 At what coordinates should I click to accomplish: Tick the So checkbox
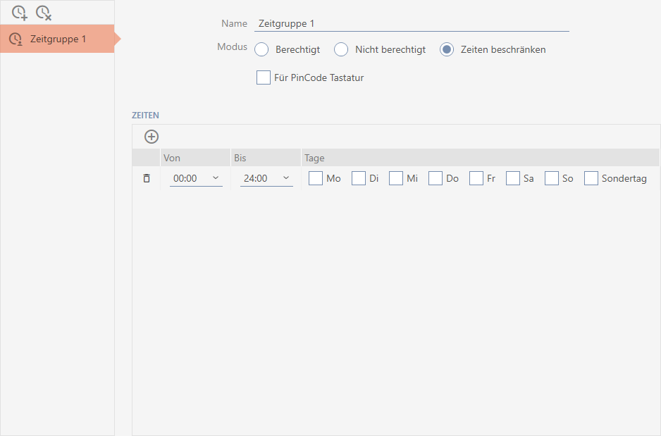point(552,178)
